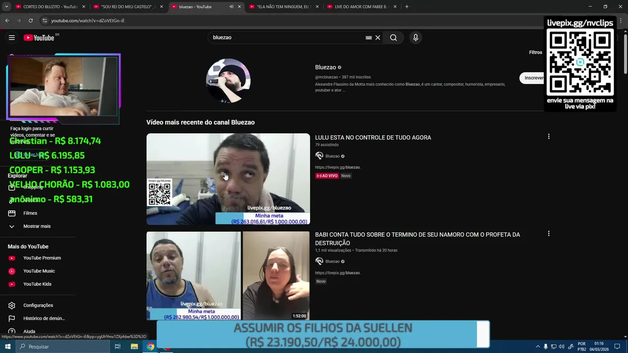The image size is (628, 353).
Task: Open more options for the LULU video
Action: (549, 136)
